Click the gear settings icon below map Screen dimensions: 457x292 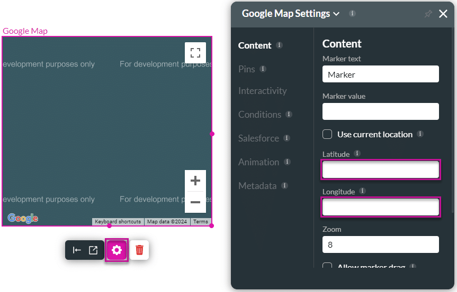[117, 250]
